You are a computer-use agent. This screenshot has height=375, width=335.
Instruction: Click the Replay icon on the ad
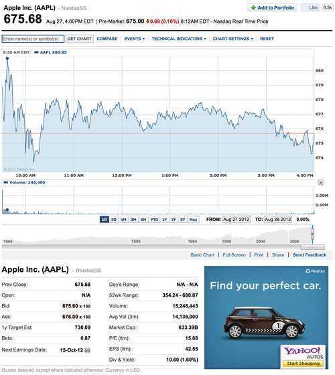click(308, 271)
